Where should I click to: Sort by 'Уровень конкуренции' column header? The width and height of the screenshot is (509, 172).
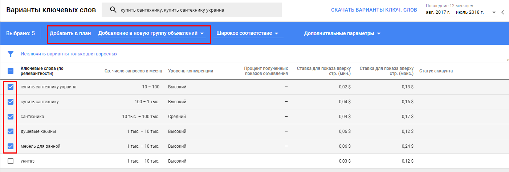[191, 71]
